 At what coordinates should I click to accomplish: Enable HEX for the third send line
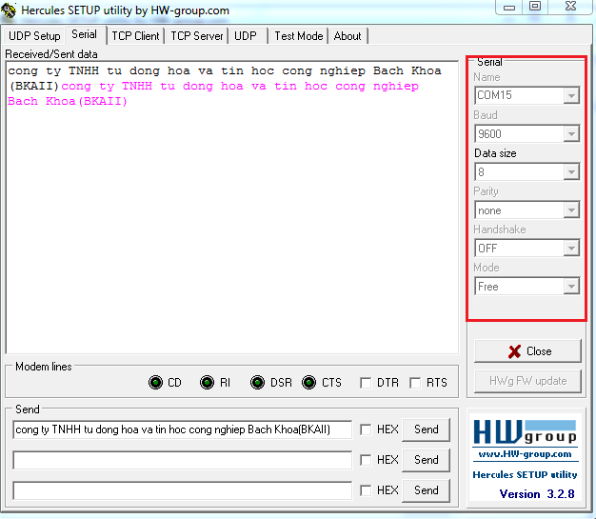(x=366, y=490)
